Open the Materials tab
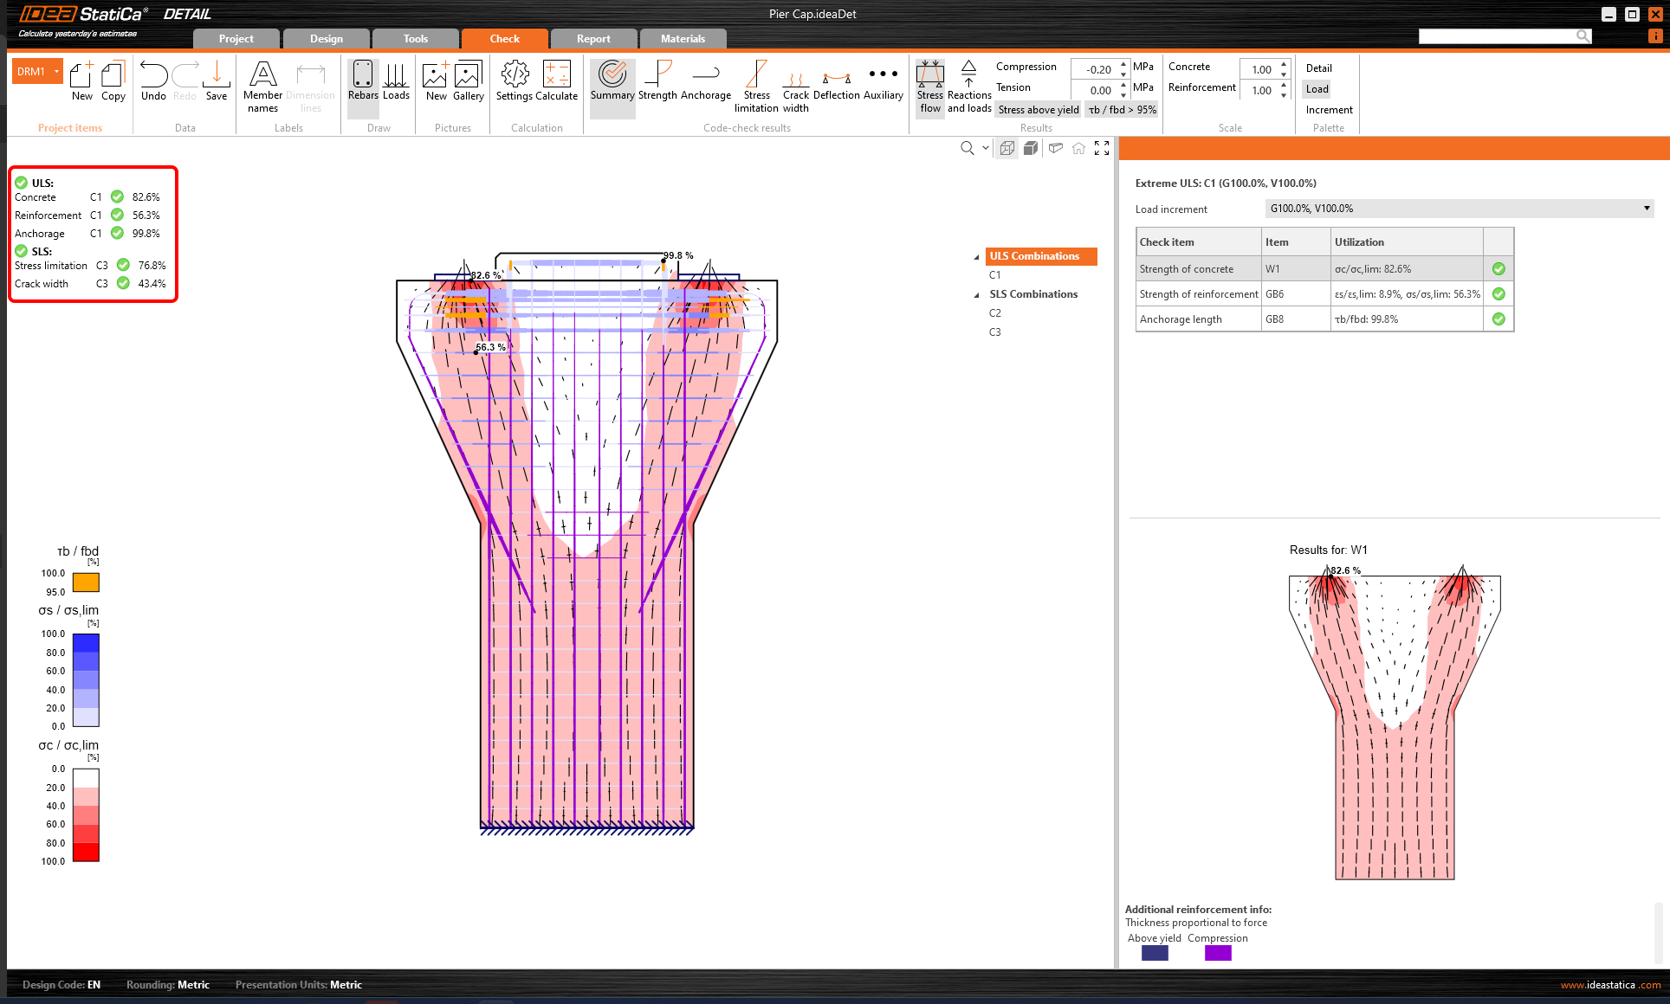1670x1004 pixels. point(683,39)
